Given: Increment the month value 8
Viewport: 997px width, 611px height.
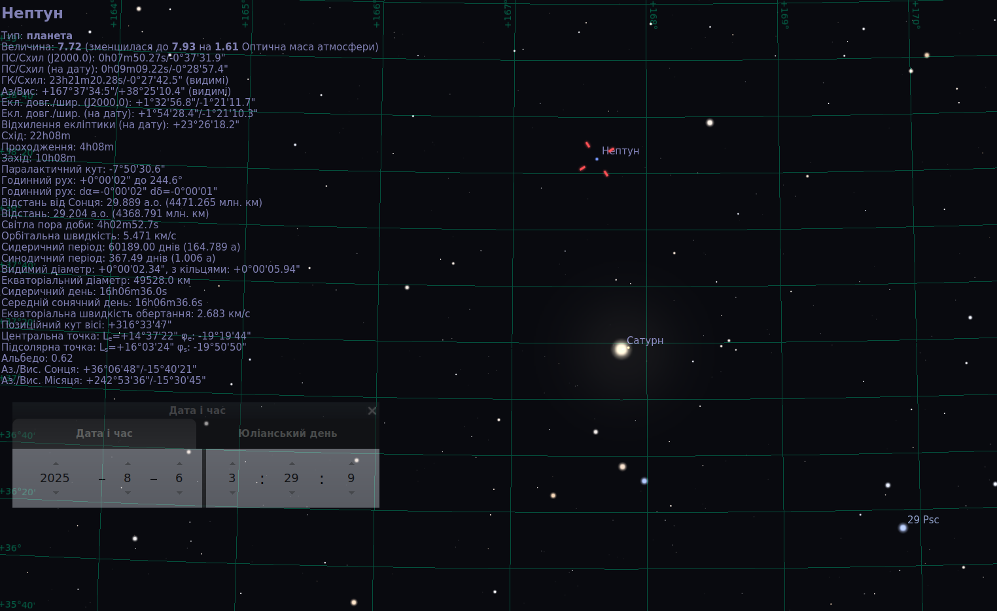Looking at the screenshot, I should pos(128,463).
